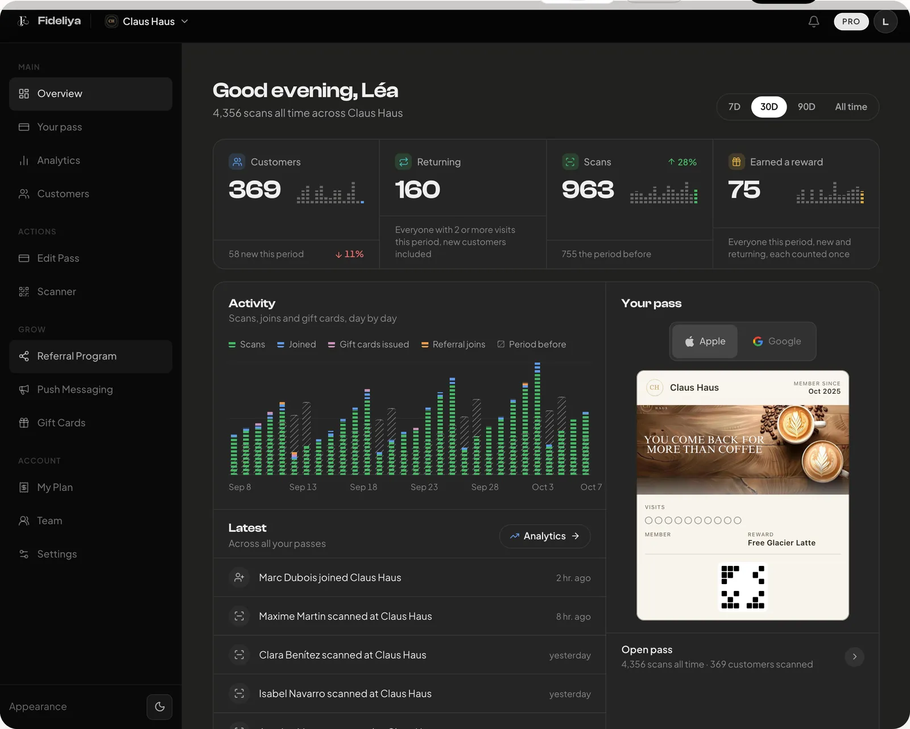
Task: Switch pass preview to Google
Action: click(x=777, y=341)
